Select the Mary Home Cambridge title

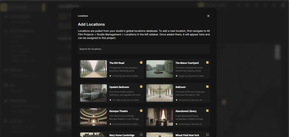[122, 135]
